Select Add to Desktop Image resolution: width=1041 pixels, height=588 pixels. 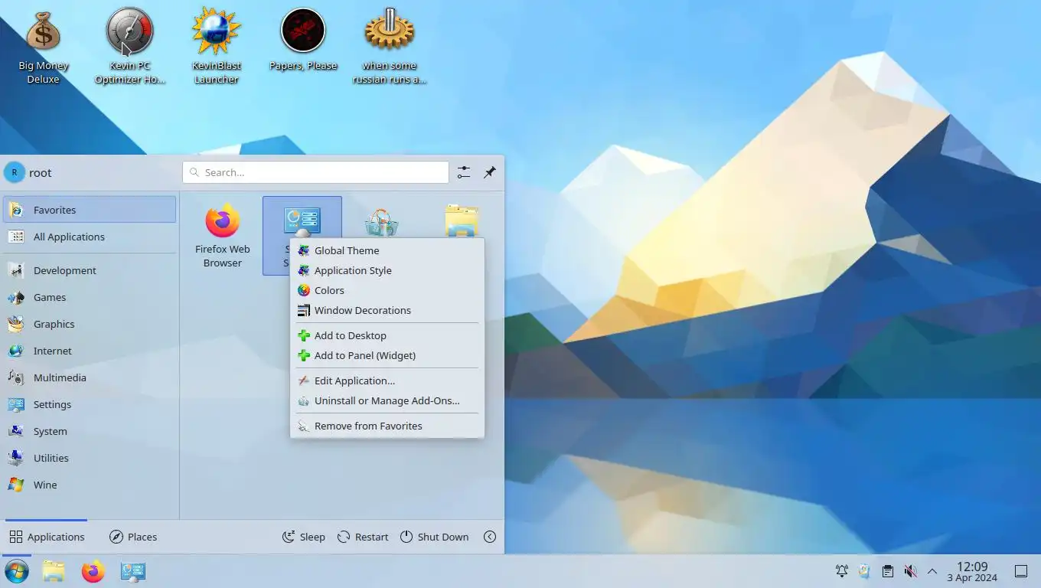[x=387, y=335]
